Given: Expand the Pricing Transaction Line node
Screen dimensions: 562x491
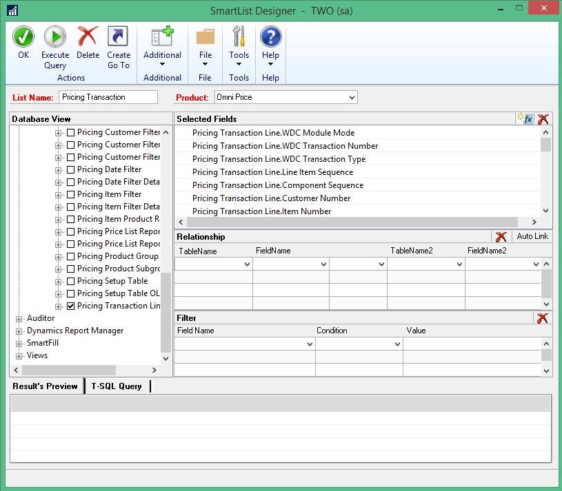Looking at the screenshot, I should tap(58, 306).
